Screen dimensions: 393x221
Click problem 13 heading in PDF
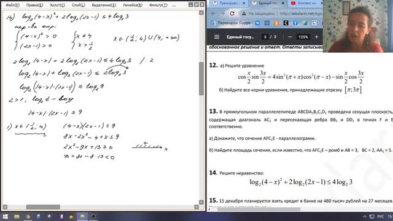pos(213,111)
